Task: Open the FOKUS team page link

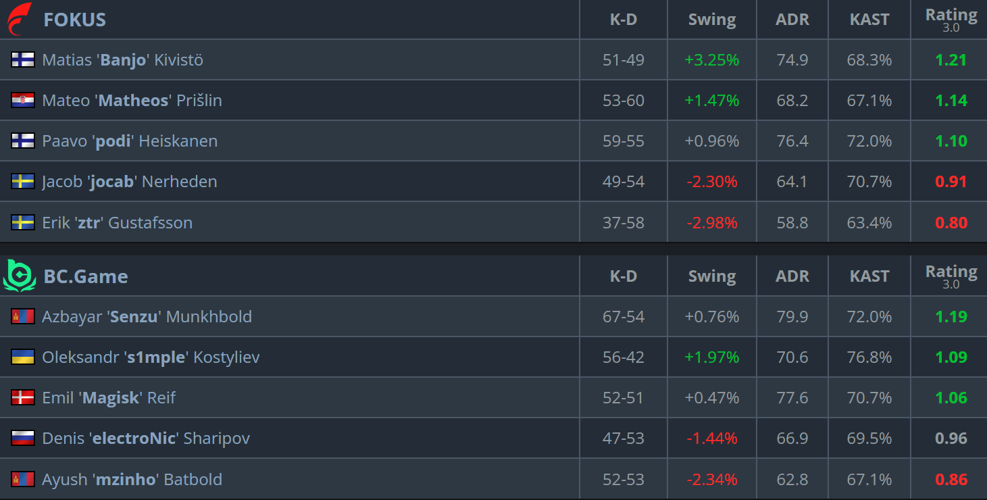Action: (x=75, y=20)
